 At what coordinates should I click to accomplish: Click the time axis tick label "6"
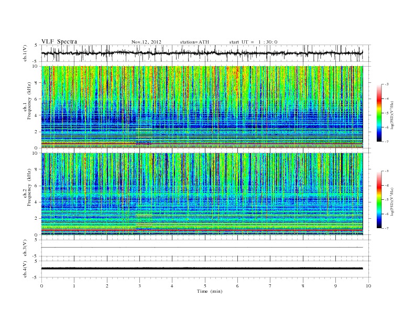pos(237,286)
